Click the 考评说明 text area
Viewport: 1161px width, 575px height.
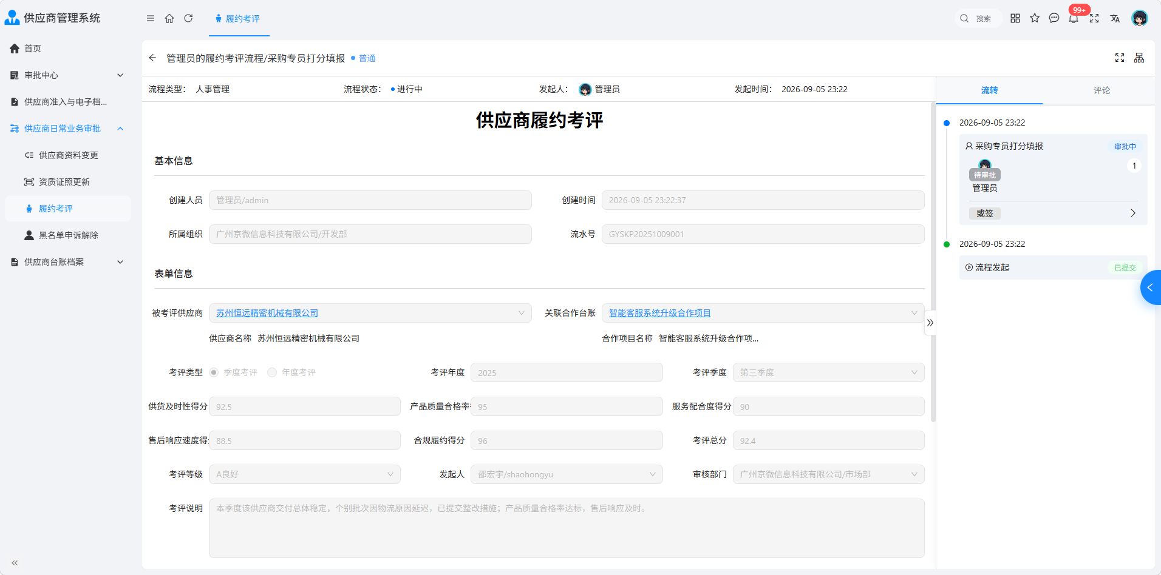(567, 528)
